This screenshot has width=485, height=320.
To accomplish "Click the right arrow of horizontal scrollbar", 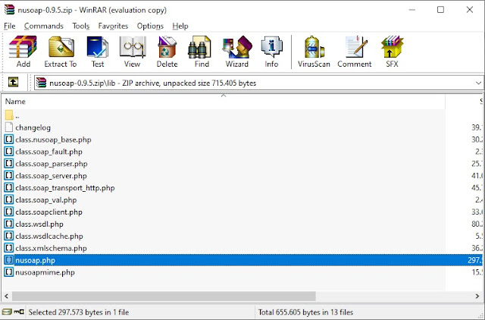I will 477,296.
